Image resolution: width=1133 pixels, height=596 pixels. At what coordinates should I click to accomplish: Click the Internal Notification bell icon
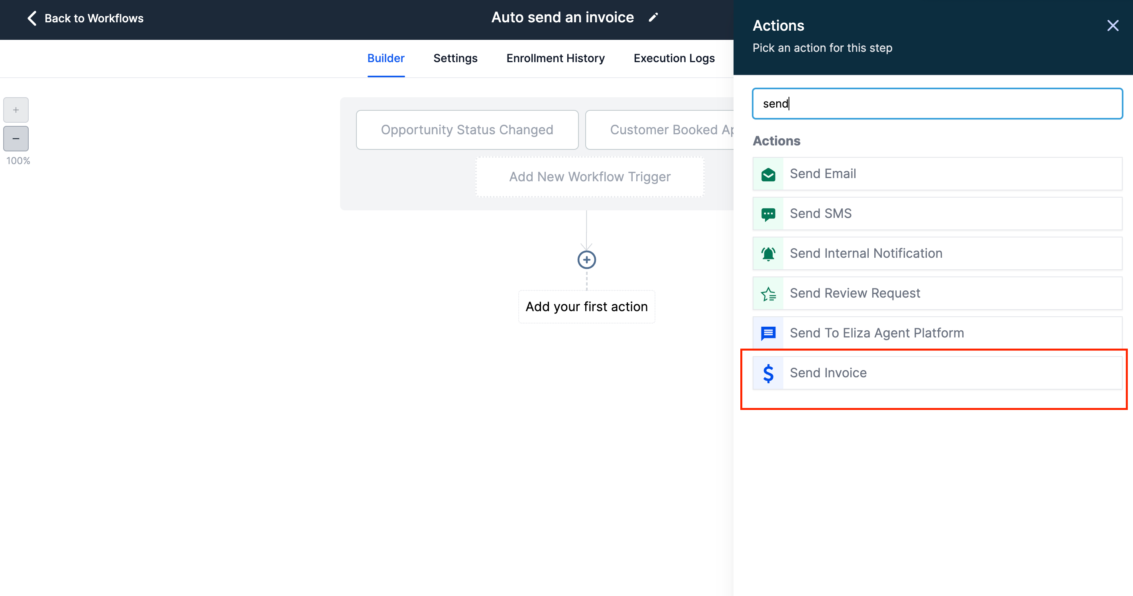(x=768, y=254)
